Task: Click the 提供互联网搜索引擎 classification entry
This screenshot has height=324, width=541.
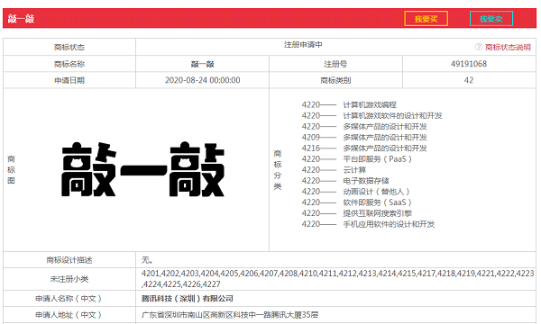Action: click(x=378, y=213)
